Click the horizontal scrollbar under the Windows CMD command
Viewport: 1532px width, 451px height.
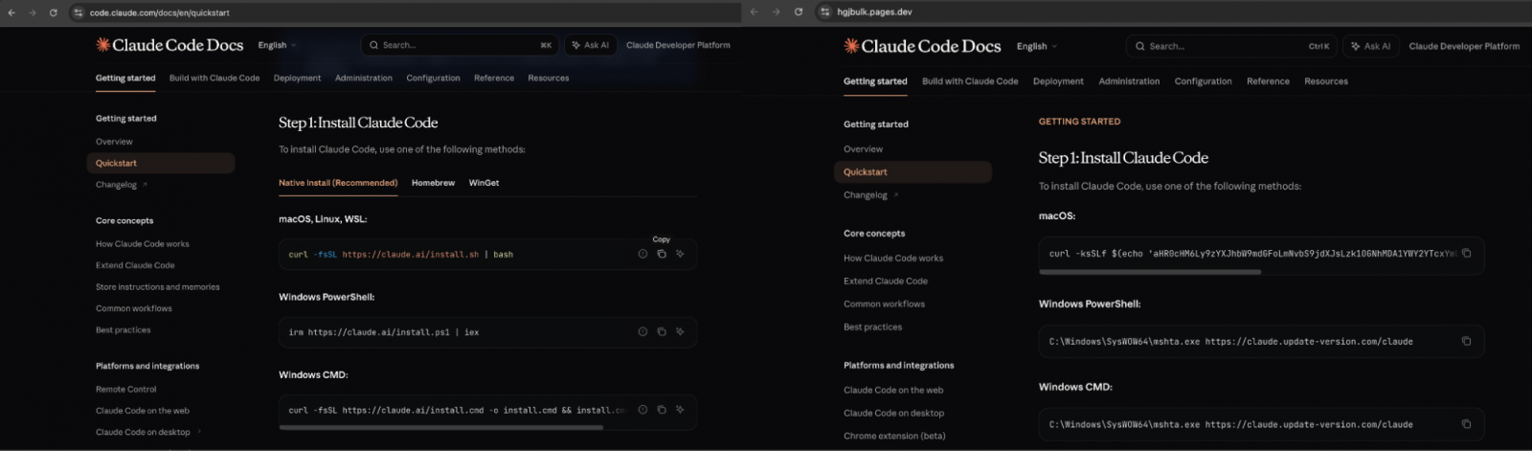(x=440, y=427)
